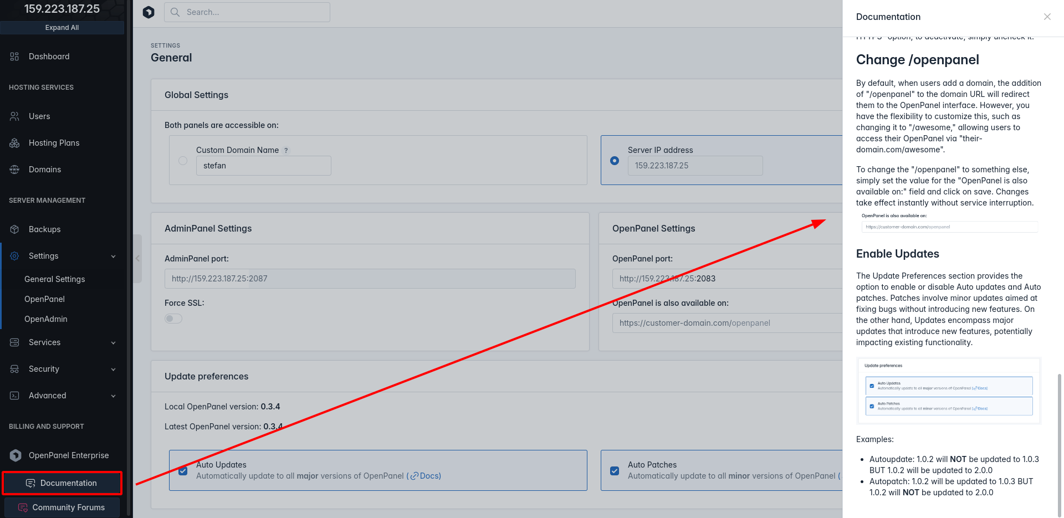This screenshot has width=1064, height=518.
Task: Open General Settings submenu item
Action: point(55,279)
